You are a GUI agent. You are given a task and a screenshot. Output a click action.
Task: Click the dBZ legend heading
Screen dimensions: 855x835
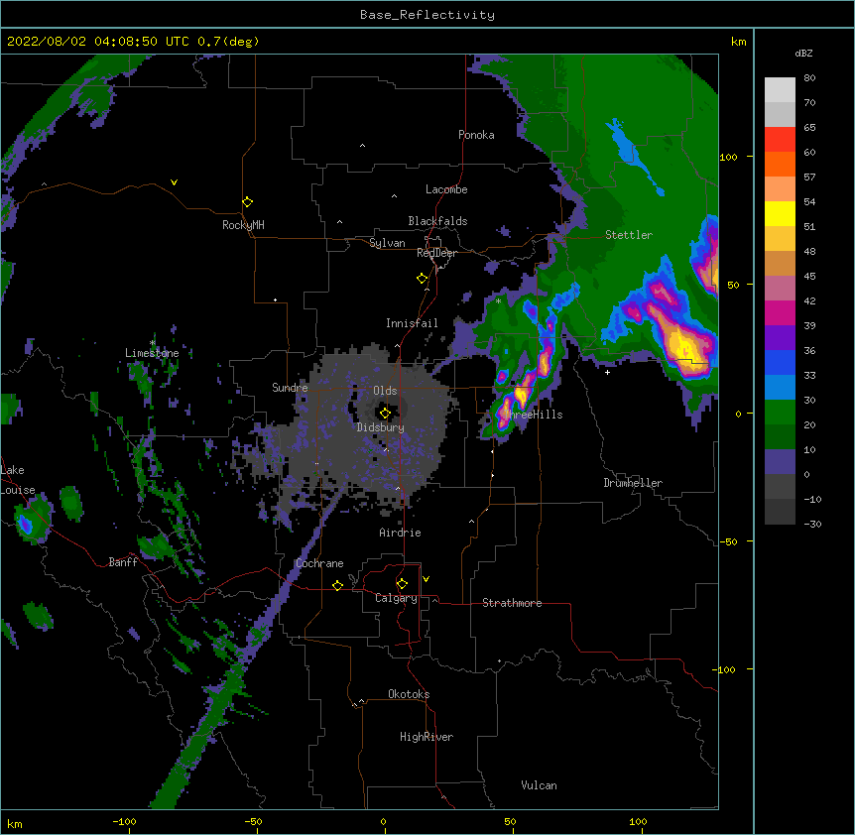[803, 53]
